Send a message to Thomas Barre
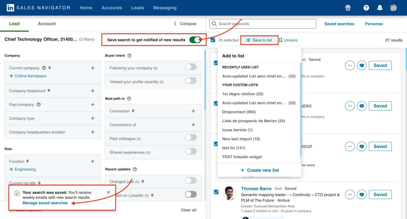Image resolution: width=407 pixels, height=219 pixels. pyautogui.click(x=362, y=194)
